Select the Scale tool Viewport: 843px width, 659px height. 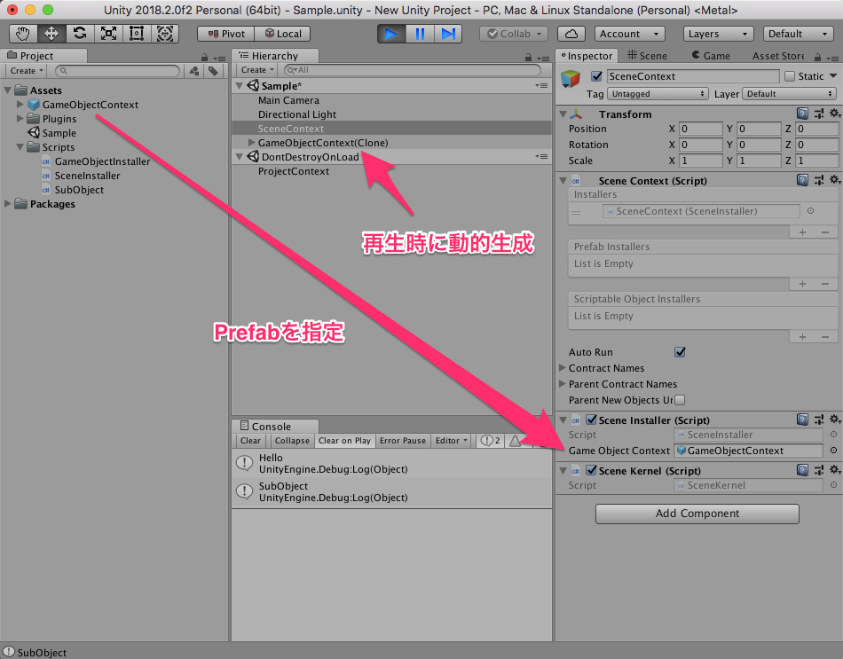point(108,34)
